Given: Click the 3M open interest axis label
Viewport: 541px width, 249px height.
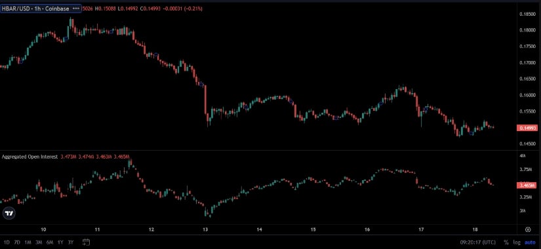Looking at the screenshot, I should tap(523, 210).
